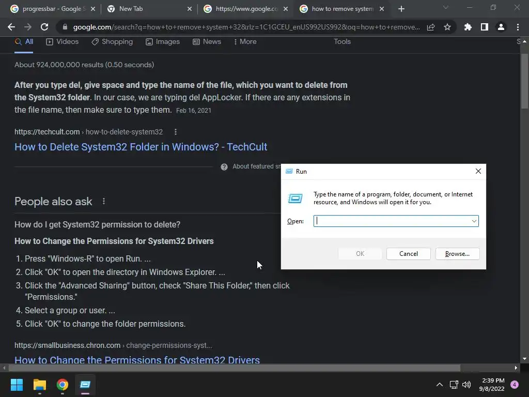Click the address bar URL
Viewport: 529px width, 397px height.
coord(246,27)
